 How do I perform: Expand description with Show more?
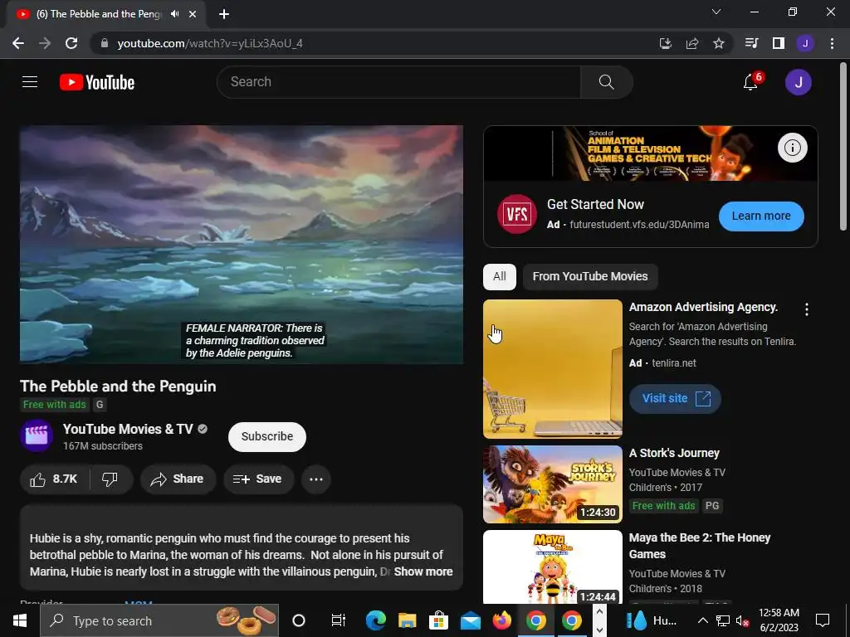point(423,571)
